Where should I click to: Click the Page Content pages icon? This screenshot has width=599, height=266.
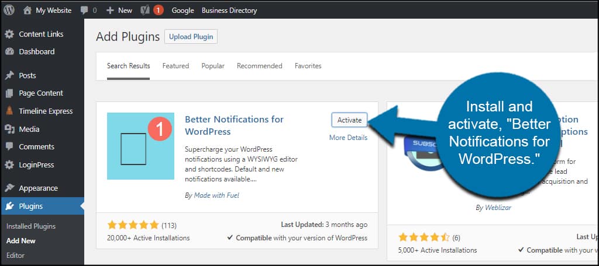pos(9,93)
